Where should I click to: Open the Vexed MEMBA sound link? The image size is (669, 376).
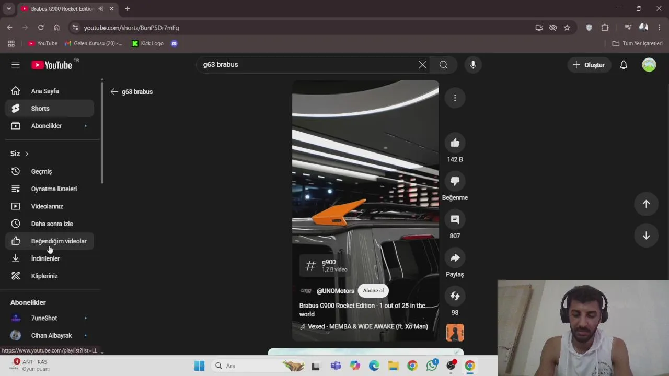[364, 326]
